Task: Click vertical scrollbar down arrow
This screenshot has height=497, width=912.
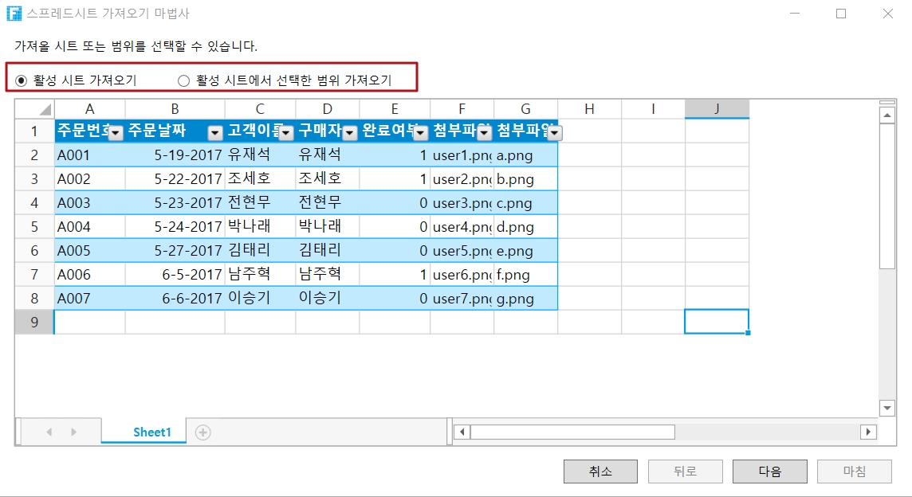Action: coord(886,408)
